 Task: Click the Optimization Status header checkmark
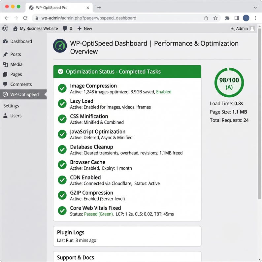60,72
